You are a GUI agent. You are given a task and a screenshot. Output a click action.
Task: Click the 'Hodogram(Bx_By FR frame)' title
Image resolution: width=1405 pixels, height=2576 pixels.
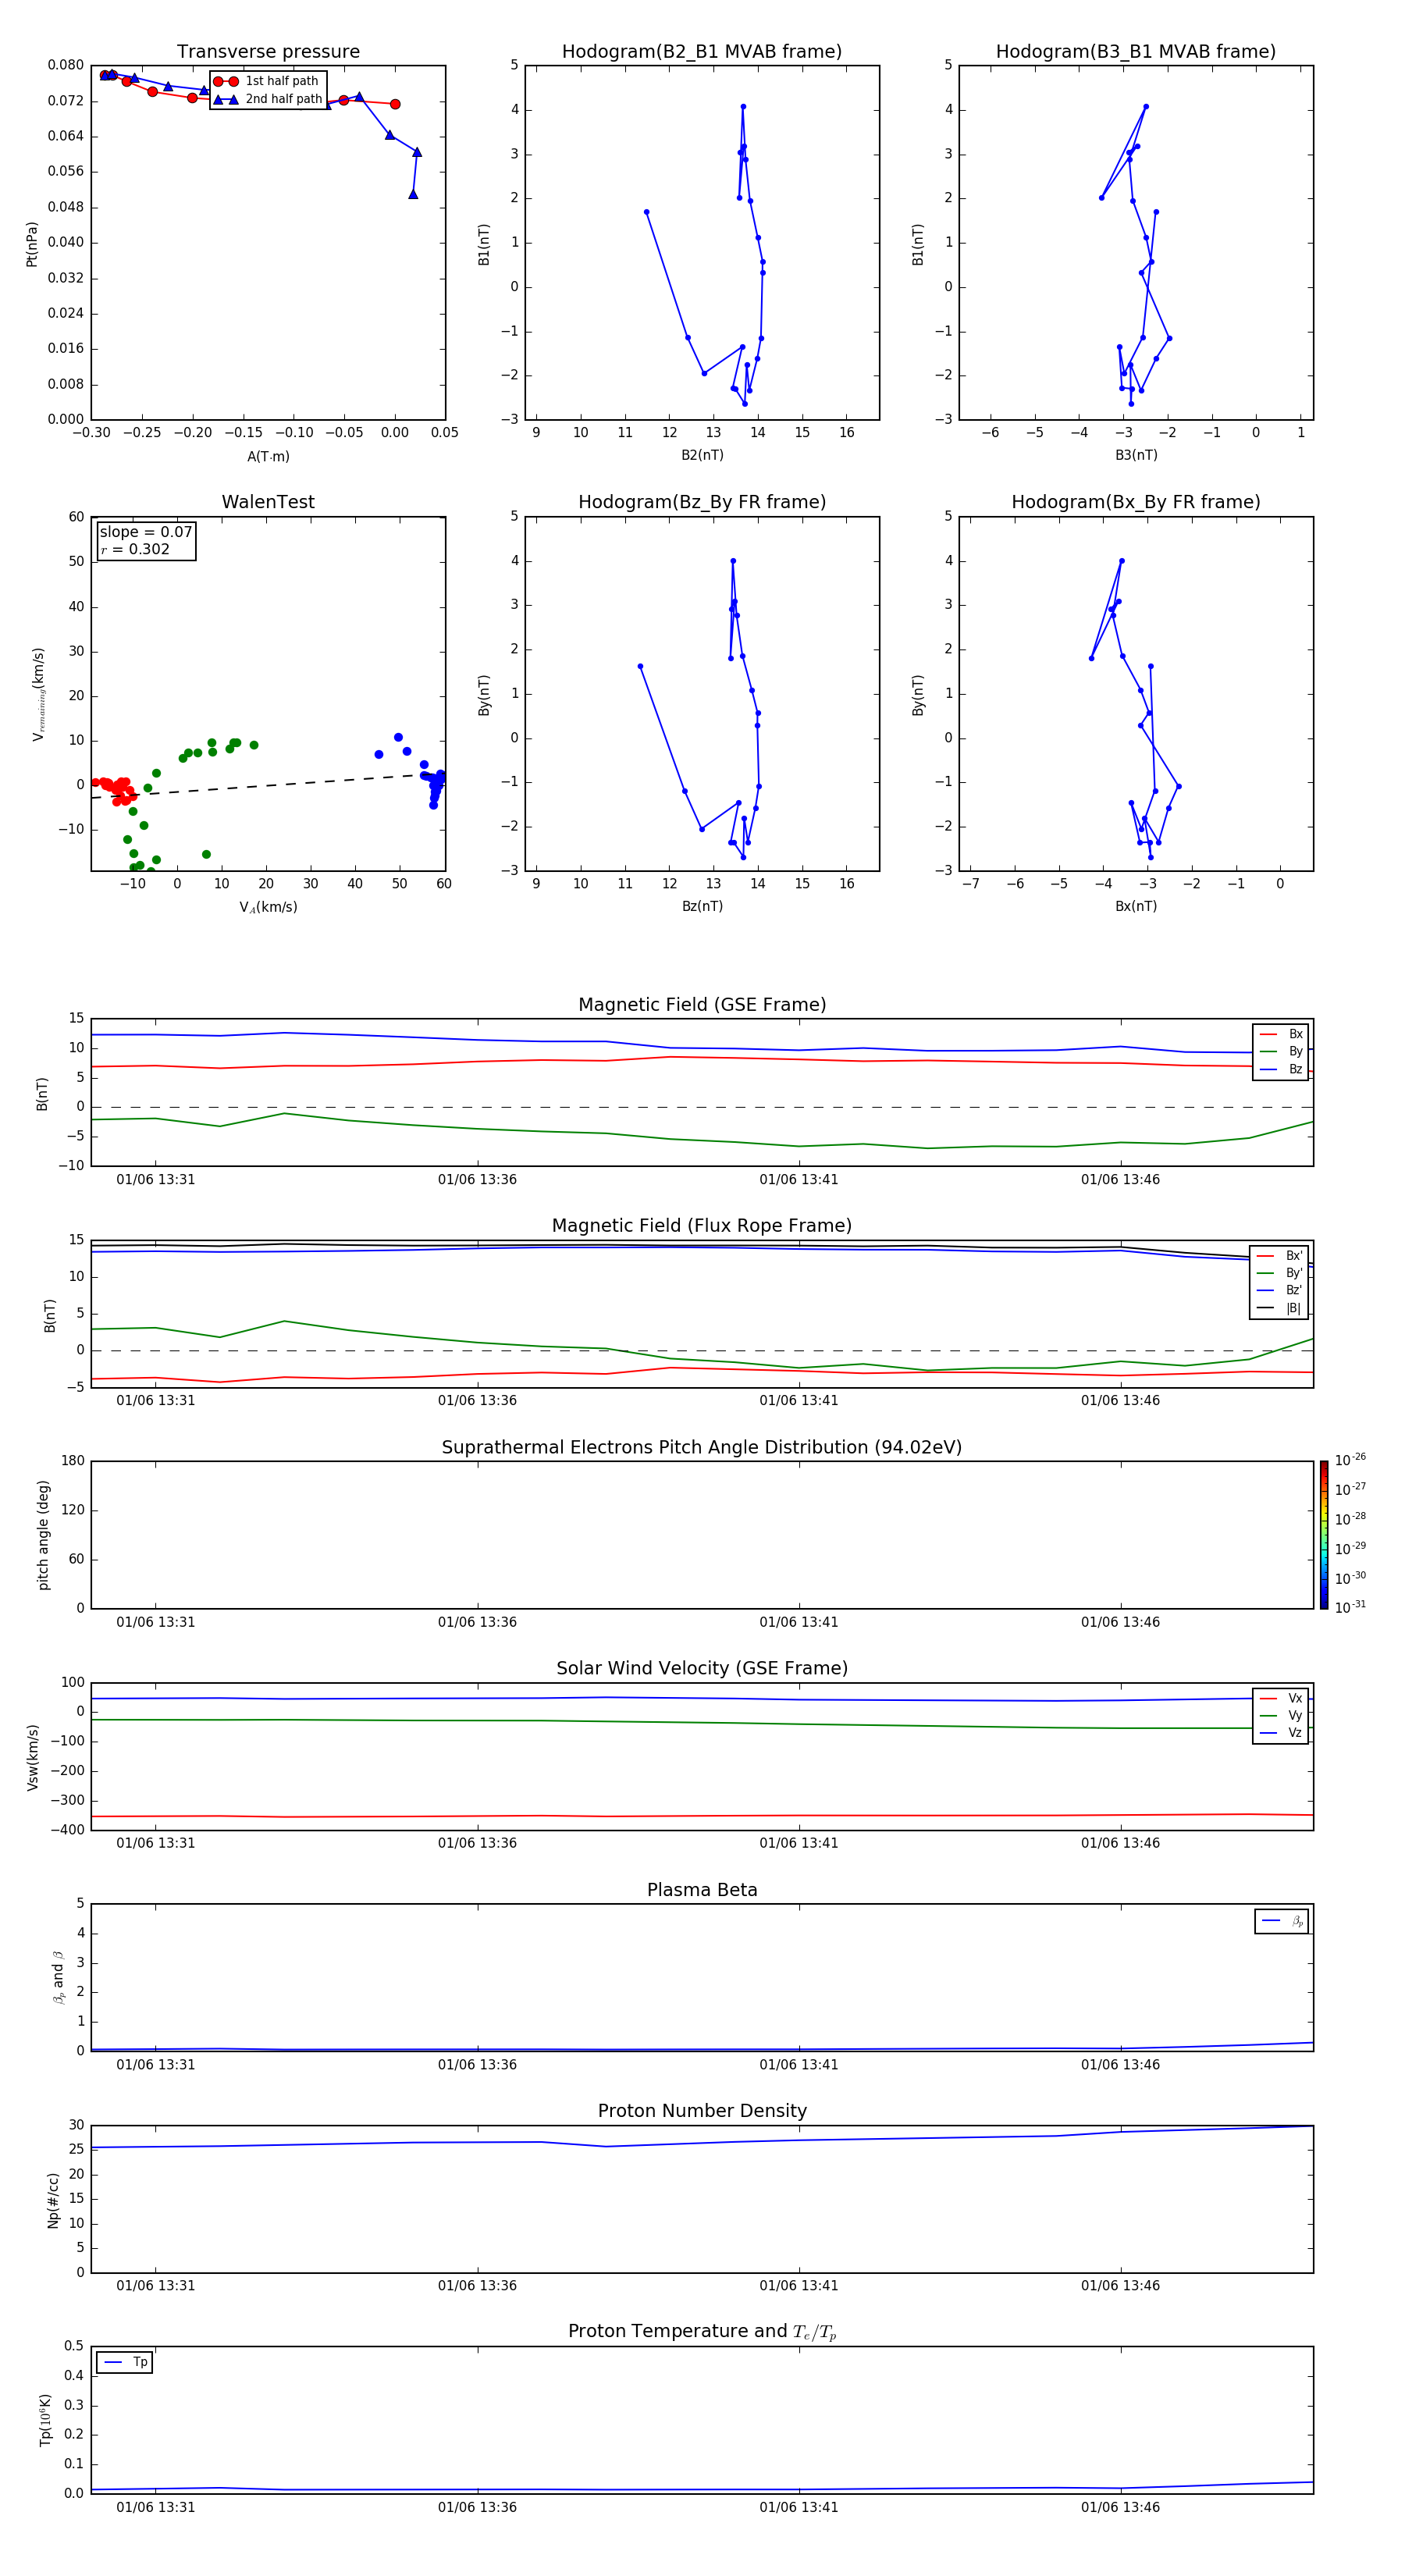[x=1136, y=502]
